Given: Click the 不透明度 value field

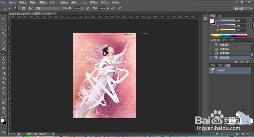Looking at the screenshot, I should (x=77, y=8).
